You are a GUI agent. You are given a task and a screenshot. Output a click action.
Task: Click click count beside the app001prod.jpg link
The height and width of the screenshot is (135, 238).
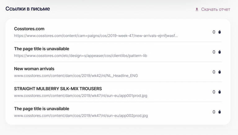[x=214, y=92]
